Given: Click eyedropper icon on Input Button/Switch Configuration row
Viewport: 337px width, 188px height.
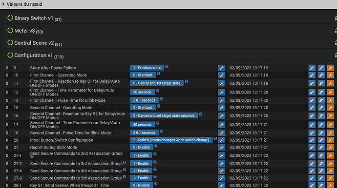Looking at the screenshot, I should (x=321, y=140).
